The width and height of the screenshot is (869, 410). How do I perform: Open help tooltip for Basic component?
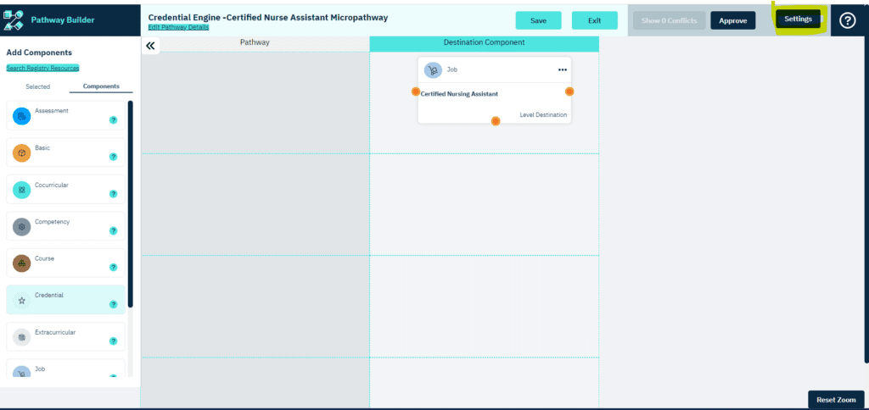pyautogui.click(x=113, y=157)
